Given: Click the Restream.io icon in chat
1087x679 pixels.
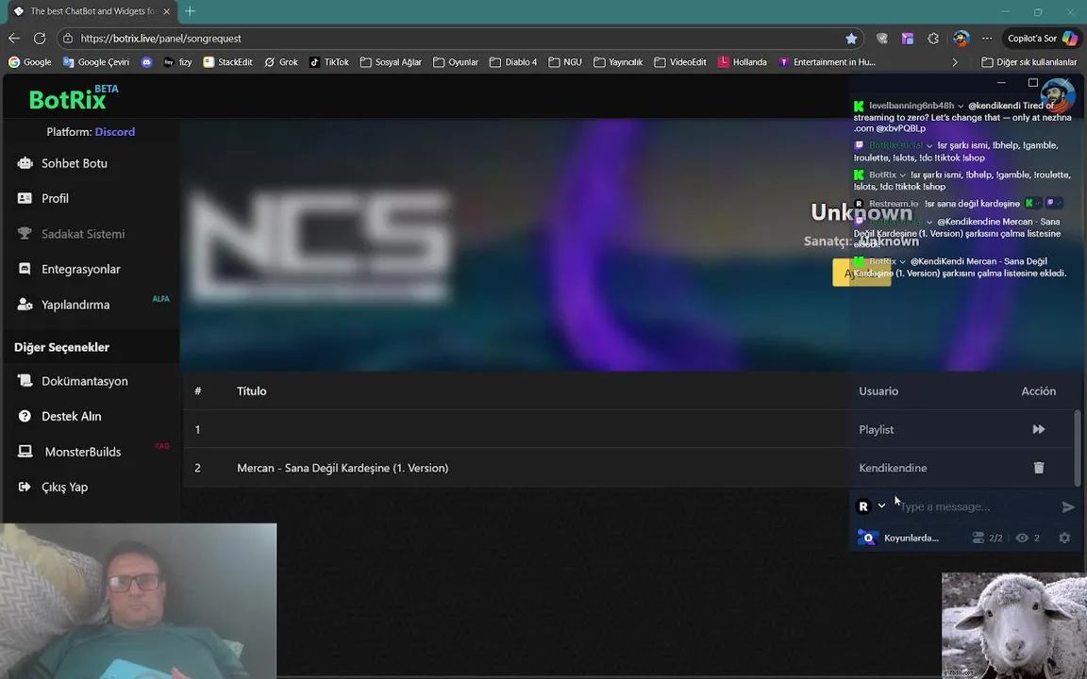Looking at the screenshot, I should [859, 204].
